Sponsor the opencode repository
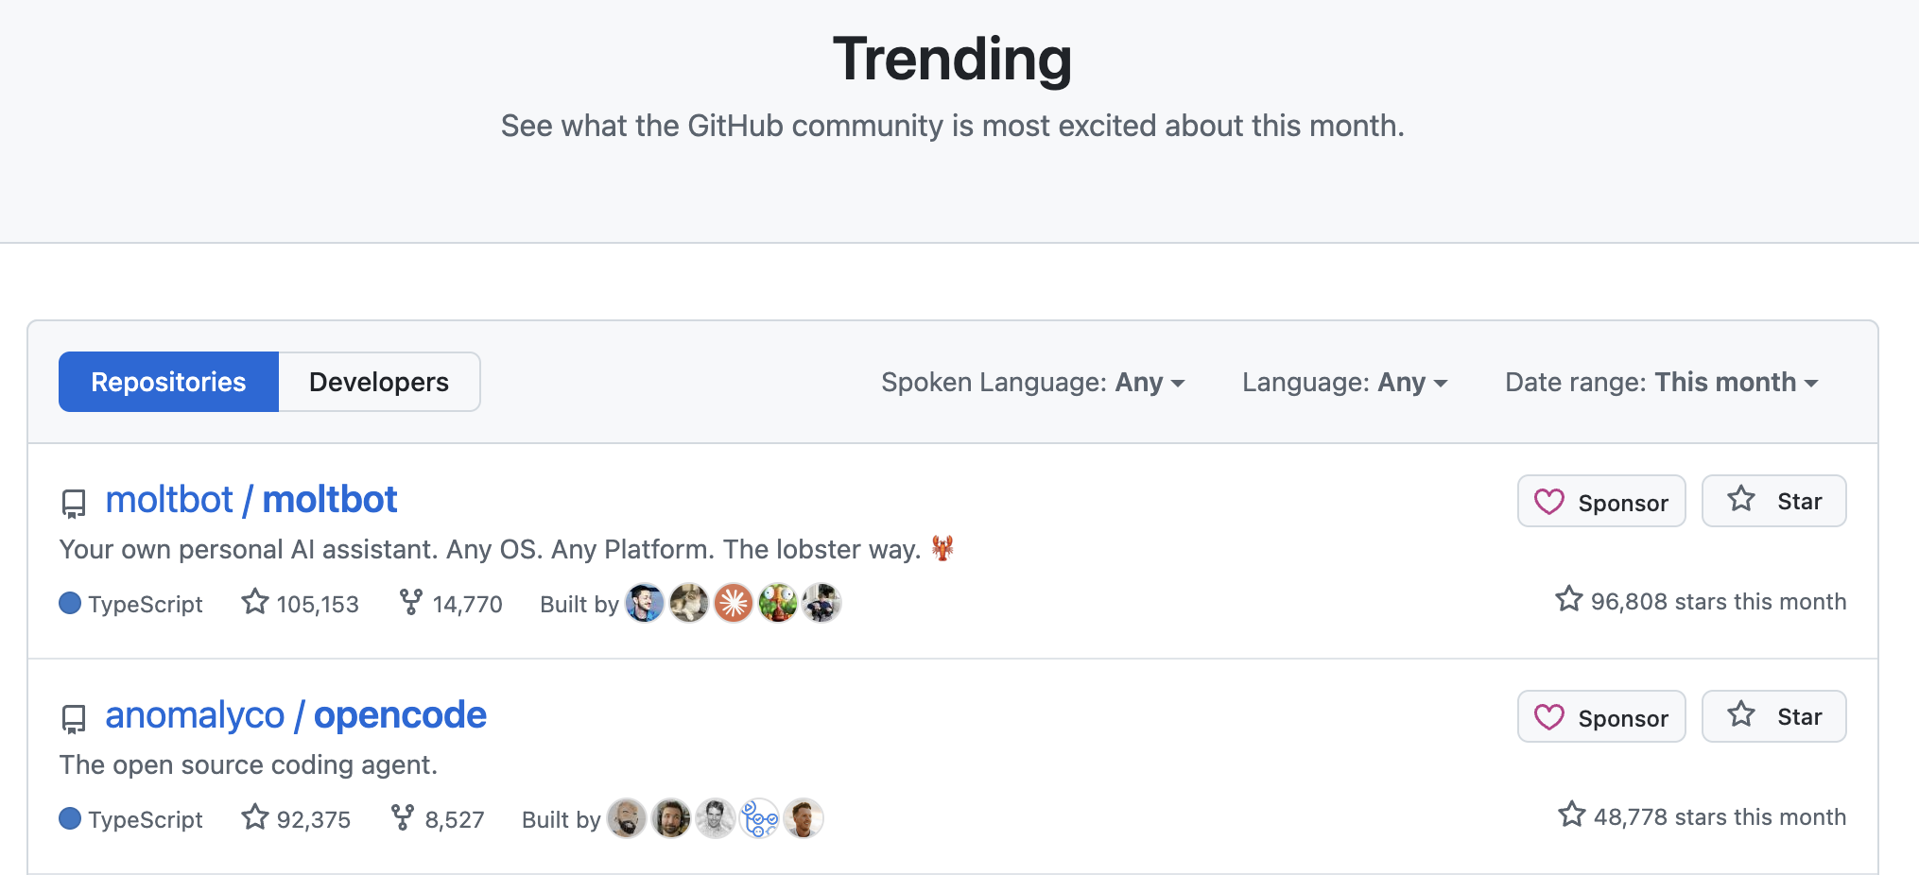This screenshot has width=1919, height=875. coord(1600,716)
